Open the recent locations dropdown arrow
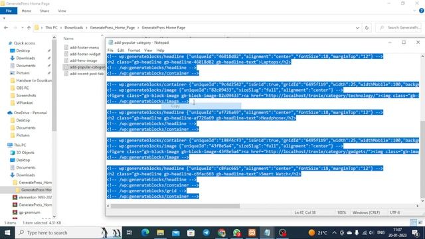This screenshot has width=425, height=239. pyautogui.click(x=22, y=28)
